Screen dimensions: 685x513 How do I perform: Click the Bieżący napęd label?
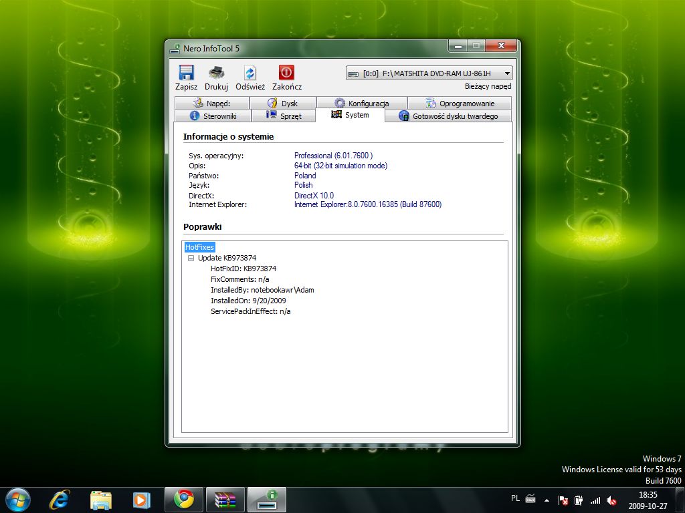488,86
